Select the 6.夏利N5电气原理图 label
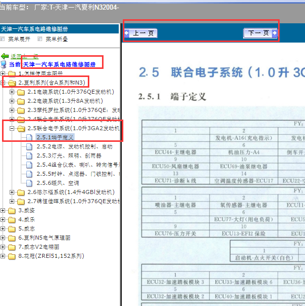This screenshot has width=305, height=306. click(44, 238)
